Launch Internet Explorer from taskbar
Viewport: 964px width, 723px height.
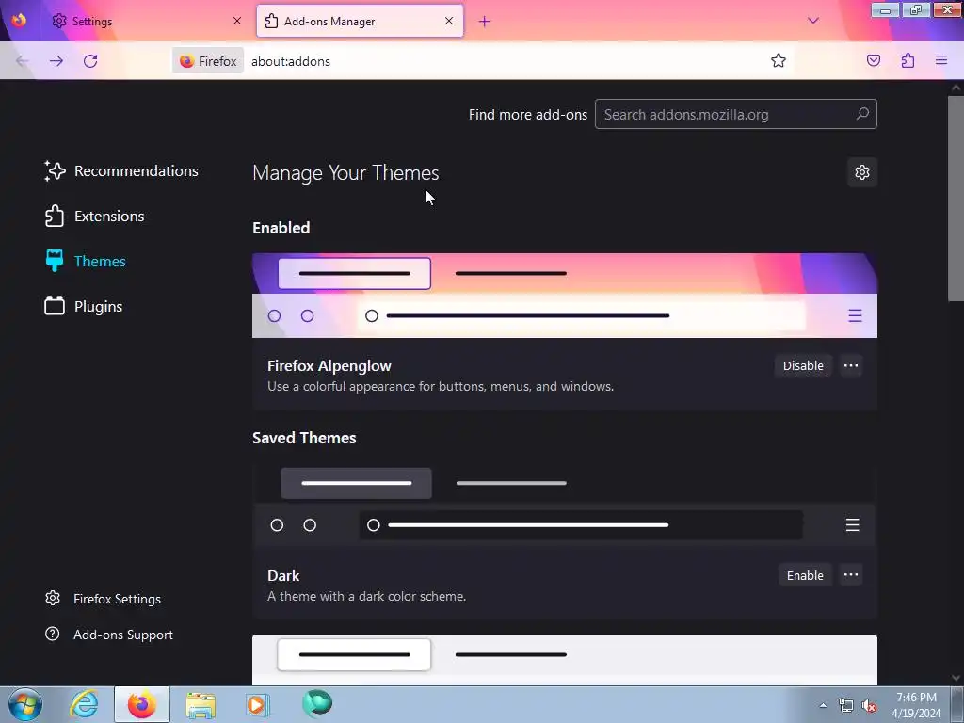pyautogui.click(x=84, y=704)
